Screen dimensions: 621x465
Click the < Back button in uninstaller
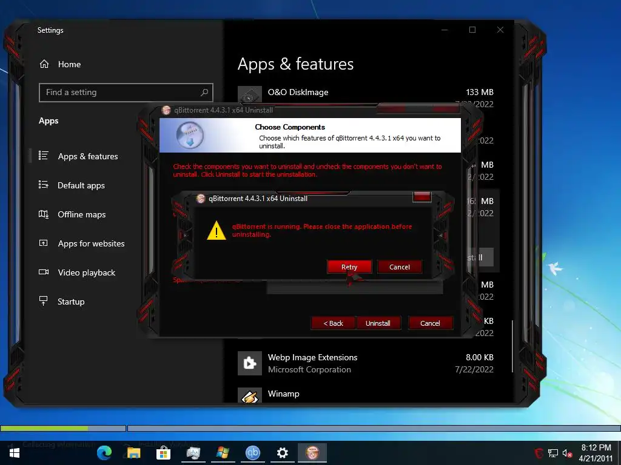click(334, 323)
